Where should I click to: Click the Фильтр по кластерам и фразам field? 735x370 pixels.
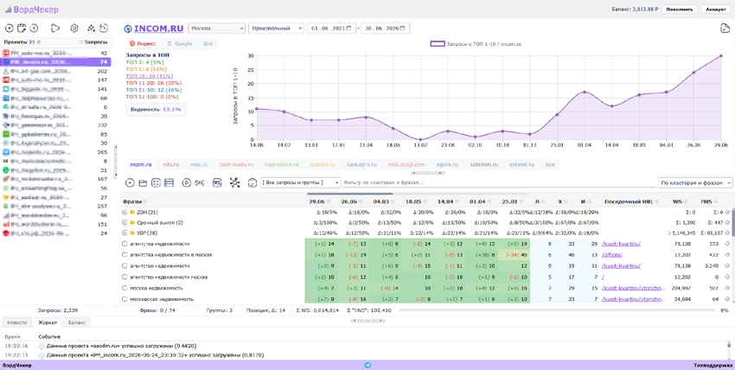click(x=498, y=182)
